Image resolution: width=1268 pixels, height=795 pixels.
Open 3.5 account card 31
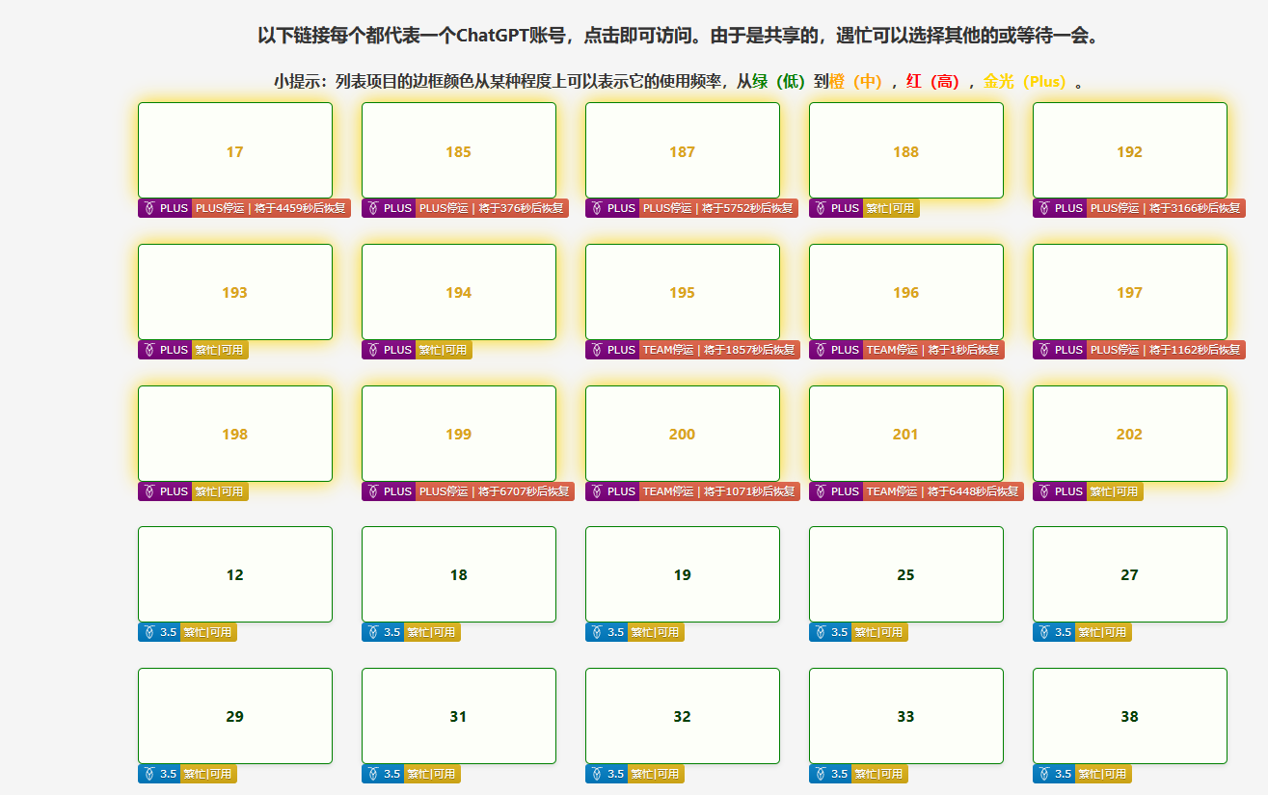coord(459,716)
